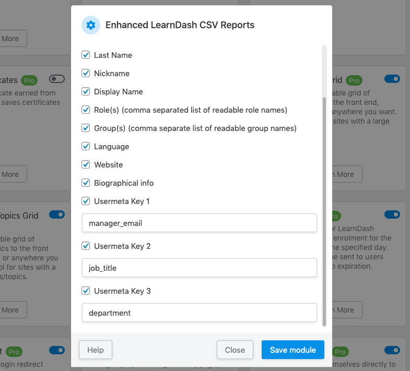
Task: Close the CSV Reports dialog
Action: tap(235, 350)
